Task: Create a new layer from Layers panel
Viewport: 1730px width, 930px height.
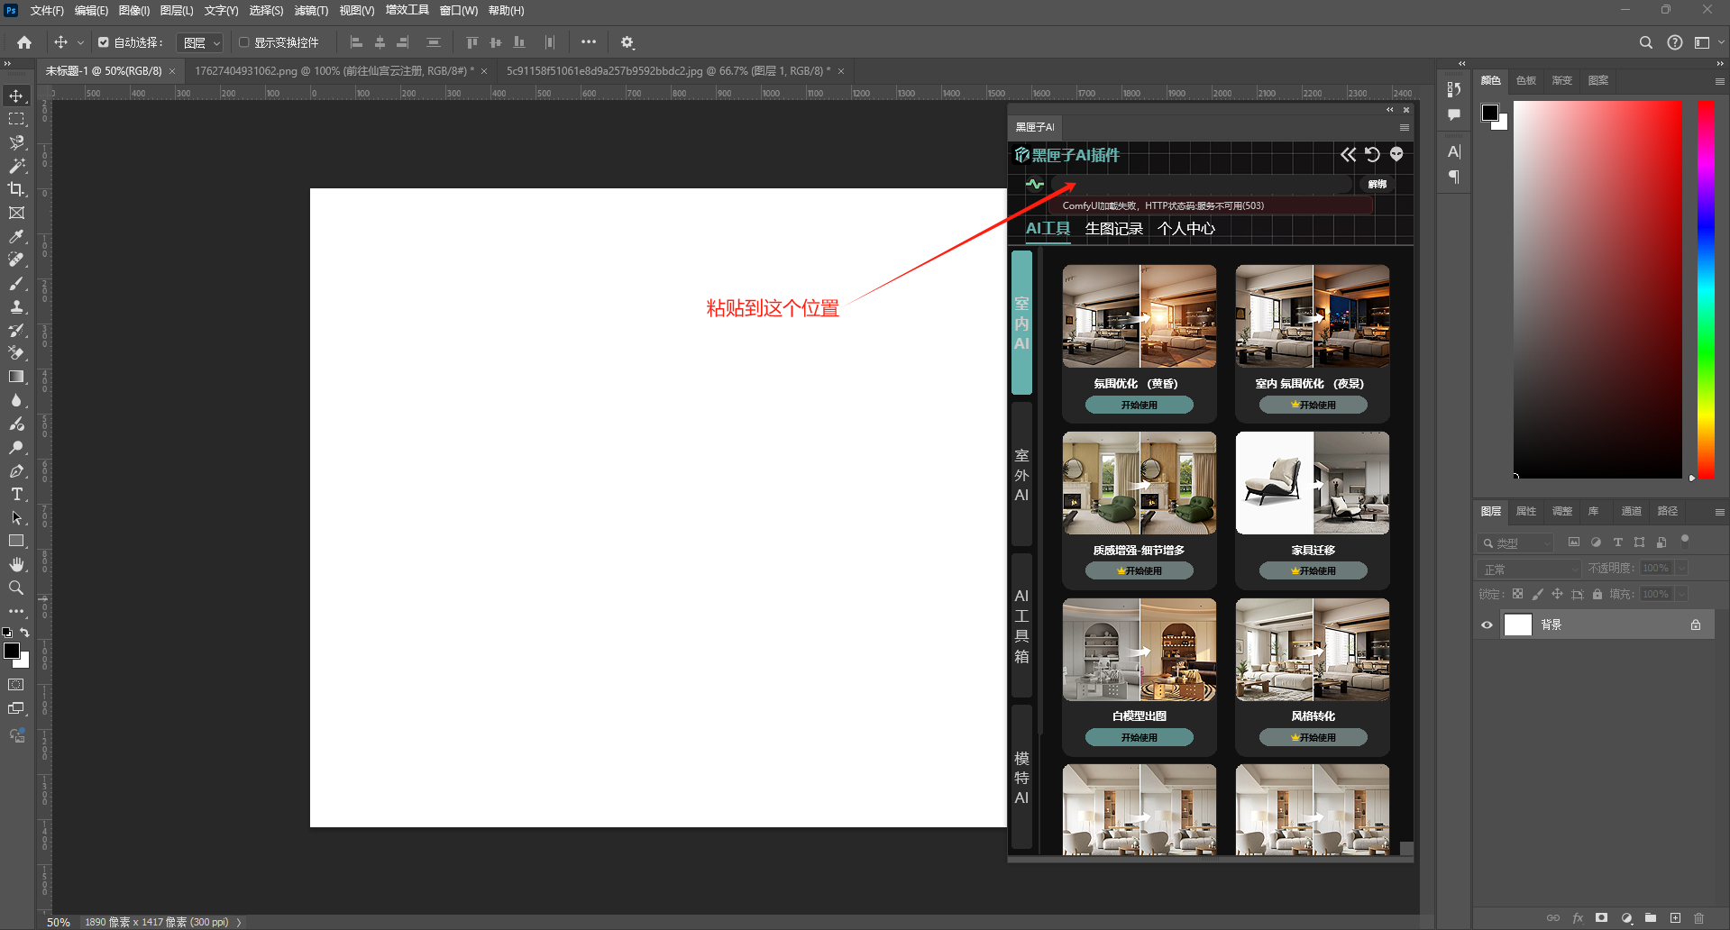Action: [x=1675, y=917]
